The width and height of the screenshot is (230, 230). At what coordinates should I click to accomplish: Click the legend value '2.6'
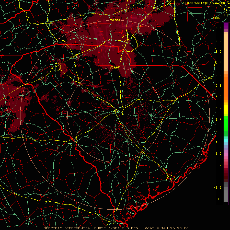218,131
